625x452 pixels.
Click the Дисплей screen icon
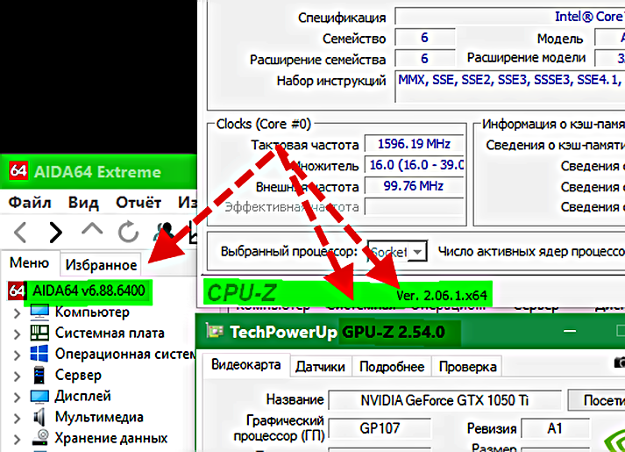[39, 396]
